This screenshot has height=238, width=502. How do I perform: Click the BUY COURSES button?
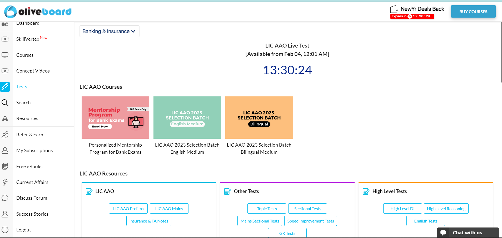[x=473, y=12]
